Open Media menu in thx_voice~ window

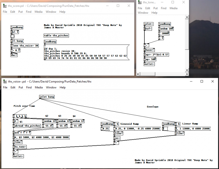coord(39,87)
